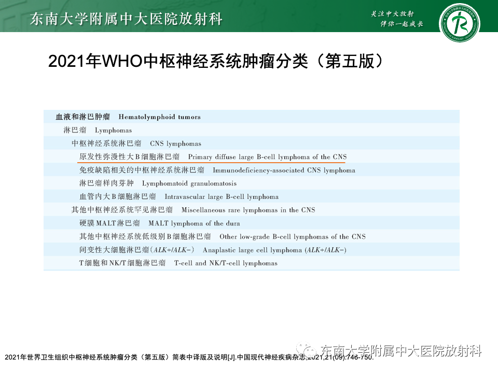Image resolution: width=498 pixels, height=373 pixels.
Task: Click text Other low-grade B-cell lymphomas of the CNS
Action: tap(293, 236)
